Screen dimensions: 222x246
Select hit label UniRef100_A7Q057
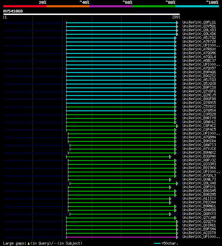pyautogui.click(x=199, y=68)
